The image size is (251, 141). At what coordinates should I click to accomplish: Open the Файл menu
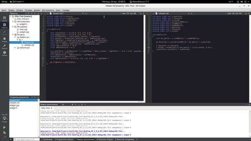coord(4,10)
